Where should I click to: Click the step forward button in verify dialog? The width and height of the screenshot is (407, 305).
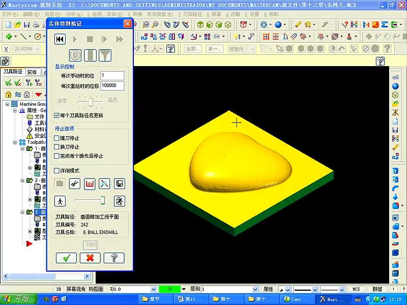(x=104, y=39)
